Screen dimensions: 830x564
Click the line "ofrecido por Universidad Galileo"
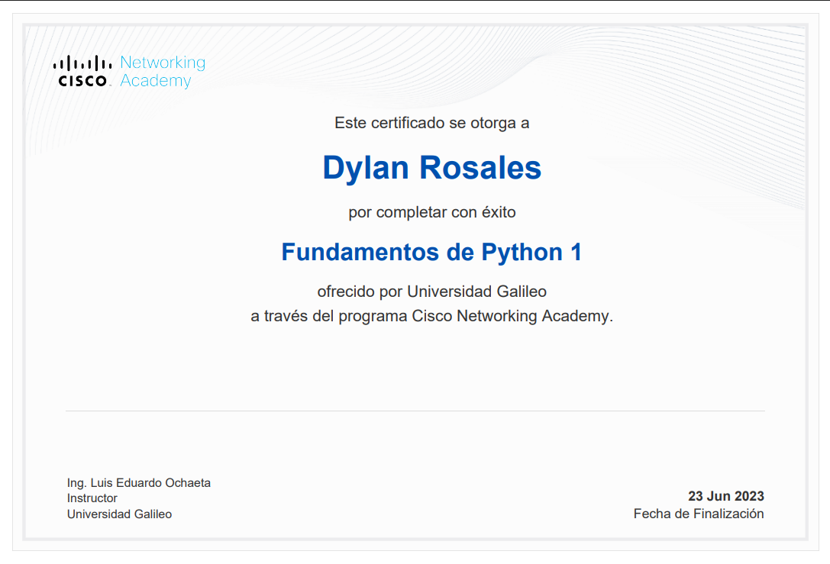click(432, 292)
